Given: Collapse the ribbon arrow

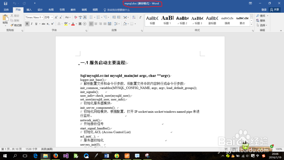Looking at the screenshot, I should 281,30.
